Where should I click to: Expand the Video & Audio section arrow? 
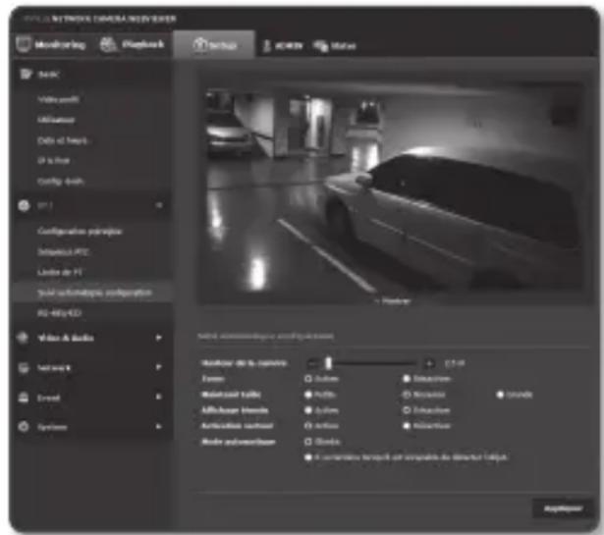pos(158,338)
